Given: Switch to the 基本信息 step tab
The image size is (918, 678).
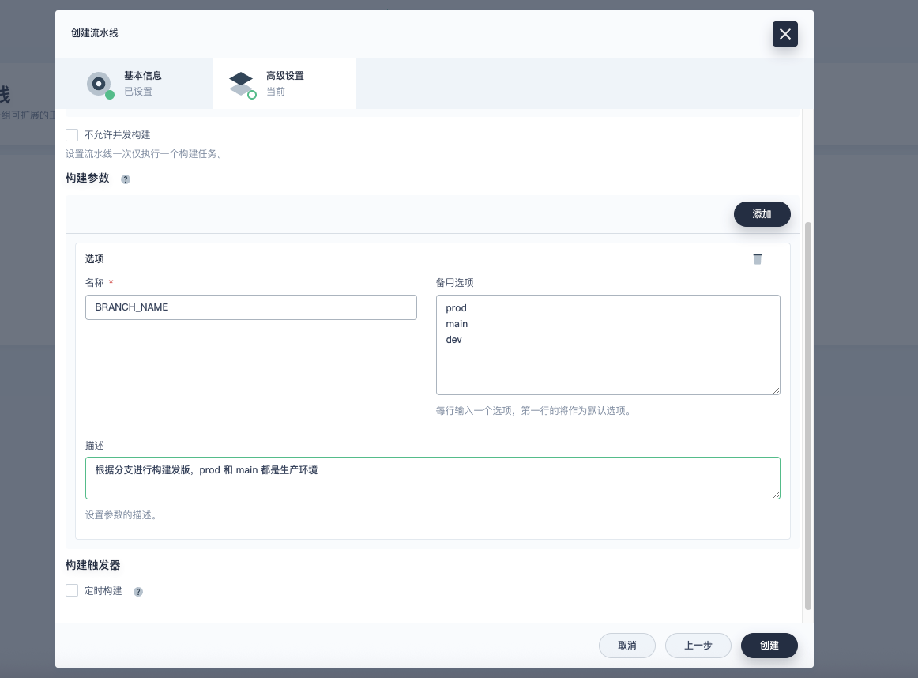Looking at the screenshot, I should (x=134, y=83).
